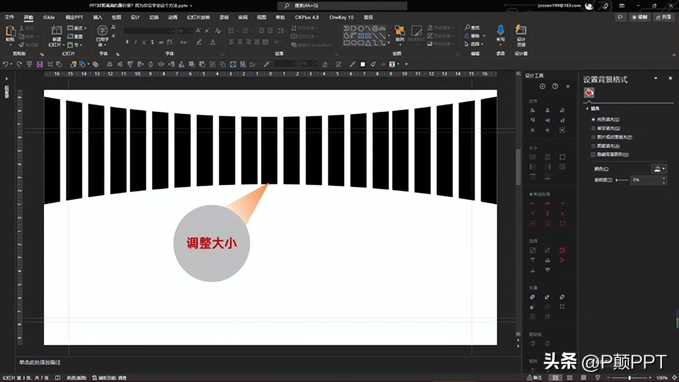679x382 pixels.
Task: Select the Gradient fill radio option
Action: [593, 128]
